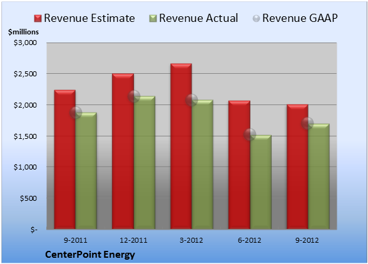Image resolution: width=368 pixels, height=264 pixels.
Task: Click the 9-2012 quarter label
Action: click(307, 240)
